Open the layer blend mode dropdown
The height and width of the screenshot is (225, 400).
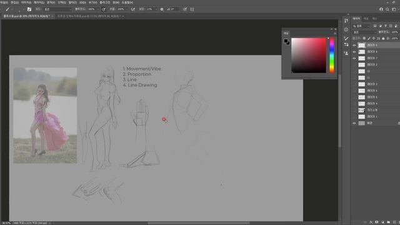pyautogui.click(x=364, y=32)
